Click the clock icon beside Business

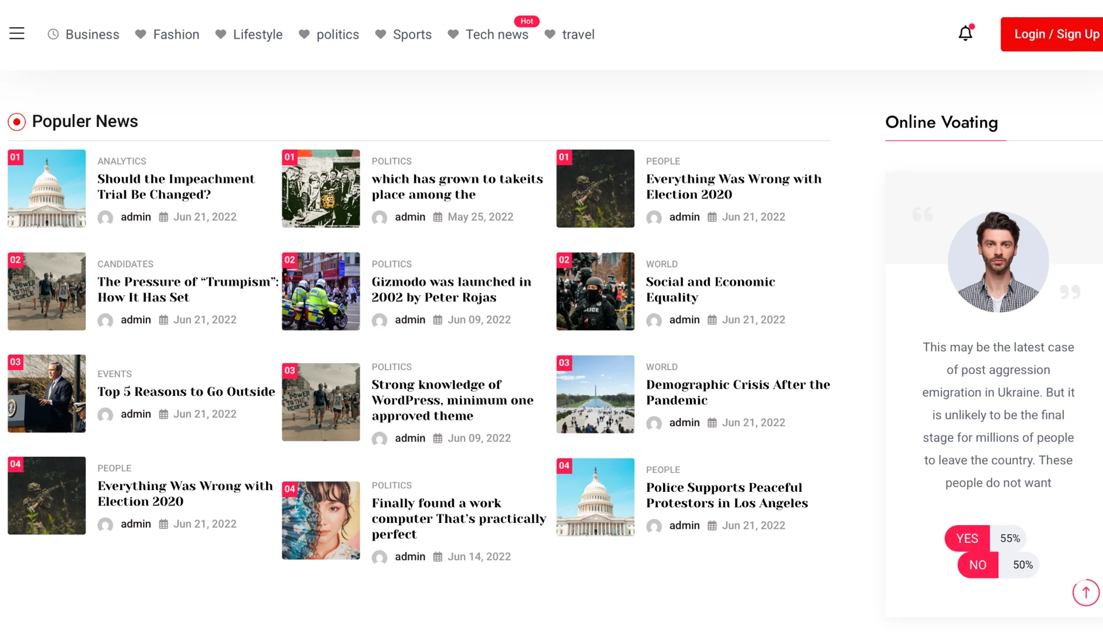pyautogui.click(x=53, y=34)
